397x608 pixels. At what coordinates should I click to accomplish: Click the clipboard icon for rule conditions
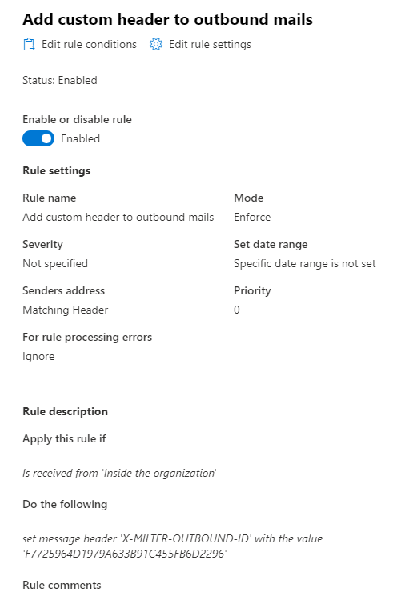(x=29, y=44)
